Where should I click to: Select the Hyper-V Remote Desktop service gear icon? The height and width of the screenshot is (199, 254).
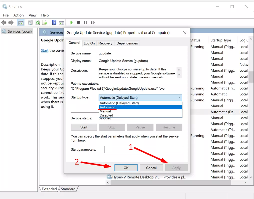coord(109,177)
